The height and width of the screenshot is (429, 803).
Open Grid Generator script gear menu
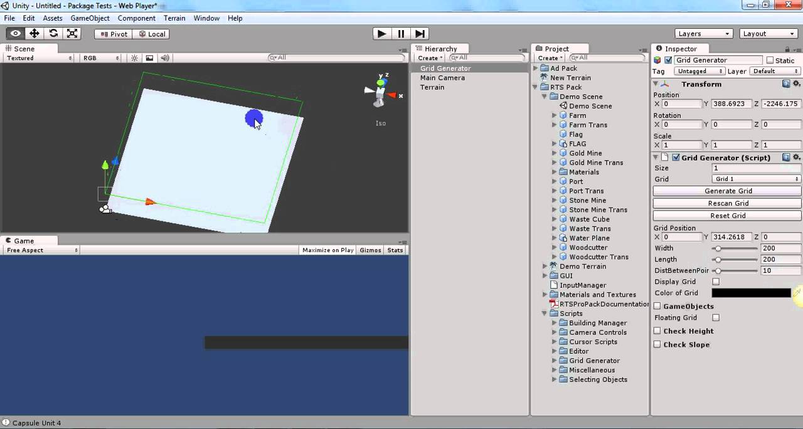pyautogui.click(x=797, y=157)
